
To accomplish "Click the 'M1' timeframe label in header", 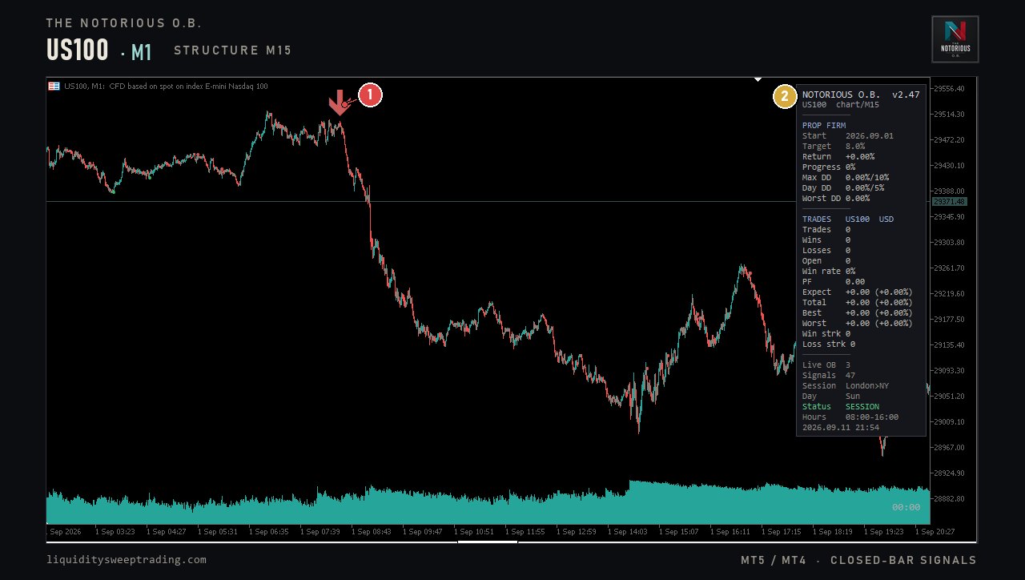I will pyautogui.click(x=141, y=53).
